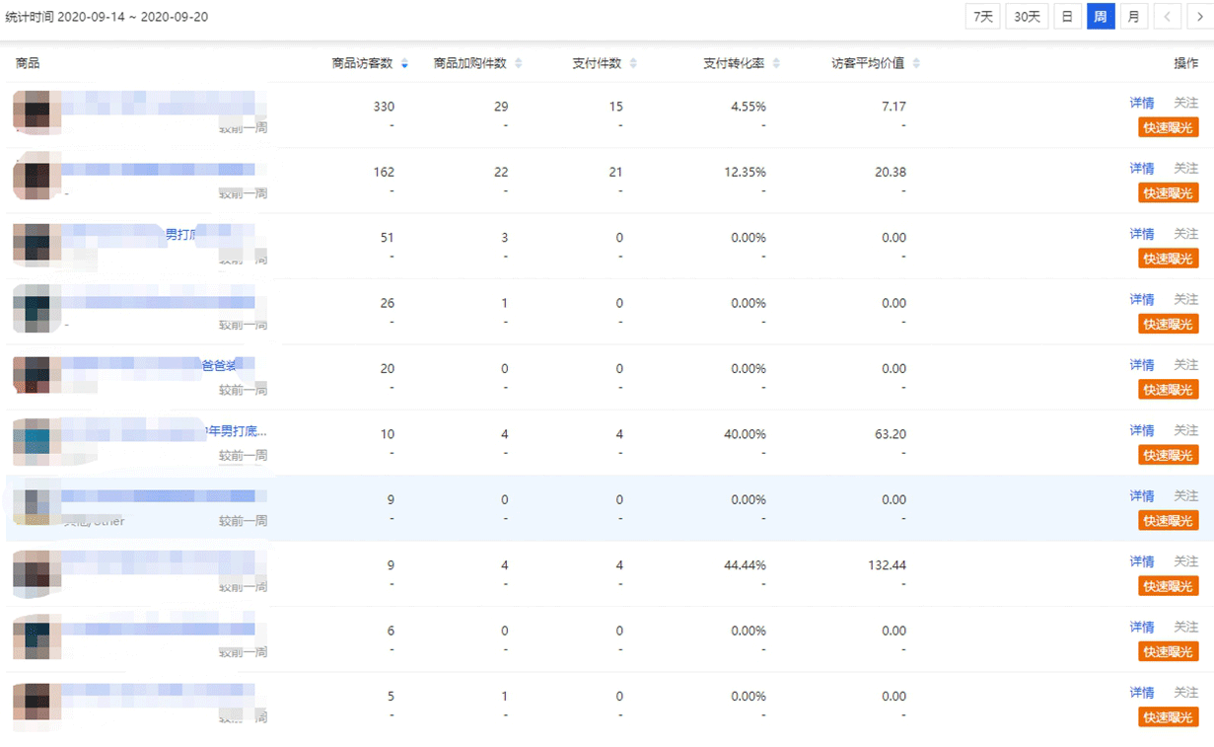Go to previous period with left chevron

point(1167,17)
